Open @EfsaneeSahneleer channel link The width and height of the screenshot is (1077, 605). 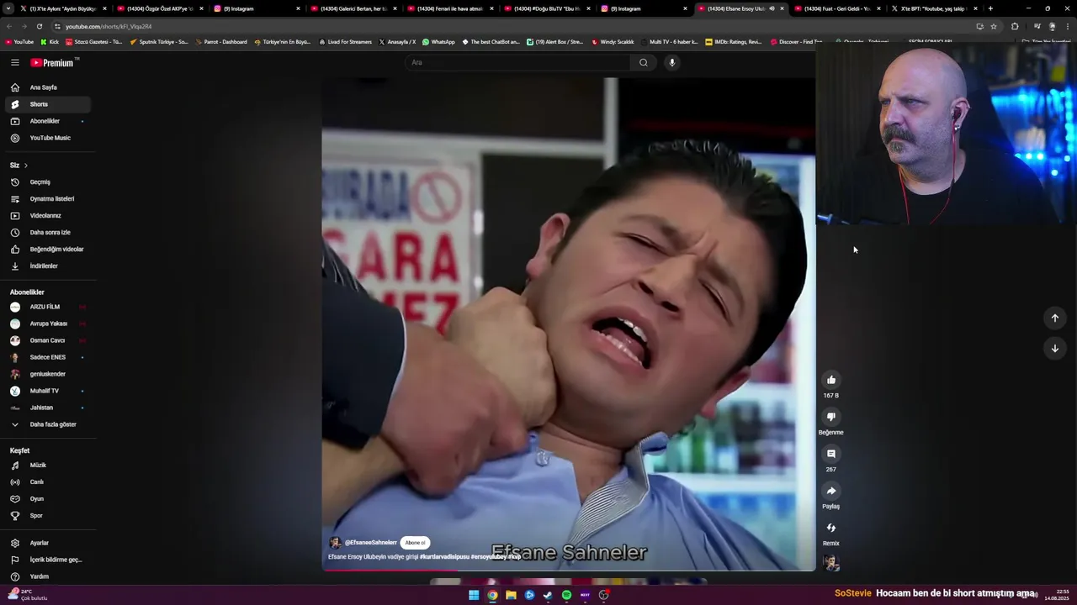(370, 543)
